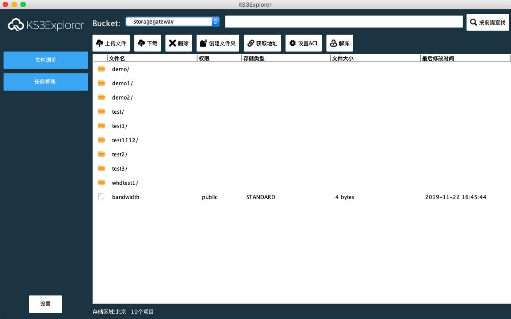This screenshot has height=319, width=511.
Task: Click the folder icon of 创建文件夹
Action: 204,43
